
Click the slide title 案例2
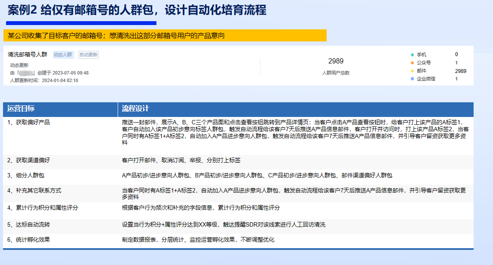(x=137, y=10)
